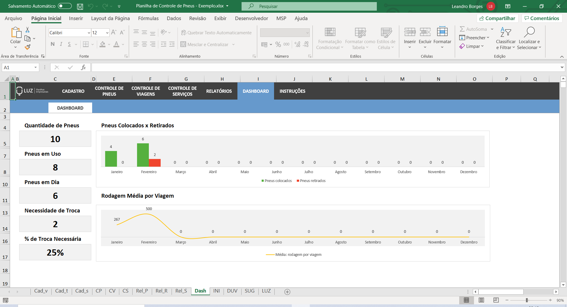567x307 pixels.
Task: Open Localizar e Selecionar menu
Action: coord(529,38)
